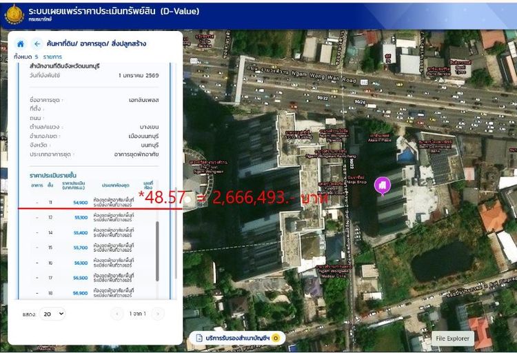The width and height of the screenshot is (517, 353).
Task: Click the ทั้งหมด 5 รายการ results count
Action: coord(38,57)
